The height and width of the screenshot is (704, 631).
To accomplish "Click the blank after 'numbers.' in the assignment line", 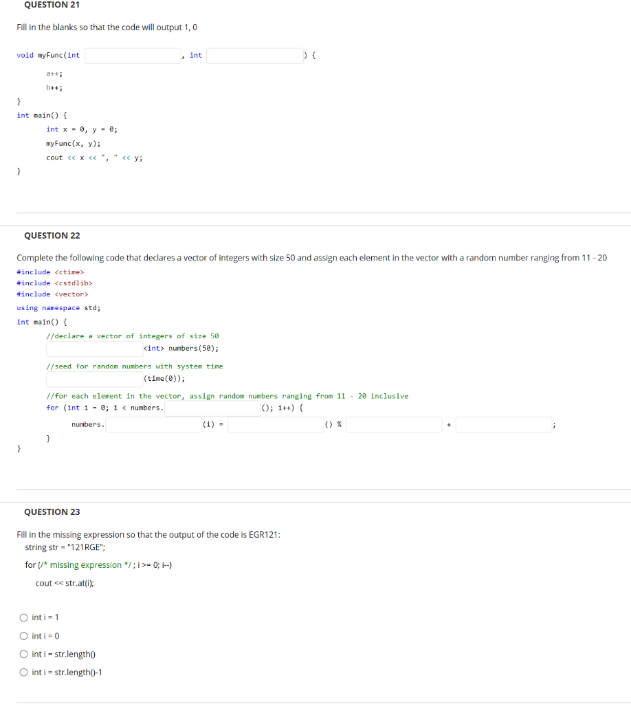I will [153, 424].
